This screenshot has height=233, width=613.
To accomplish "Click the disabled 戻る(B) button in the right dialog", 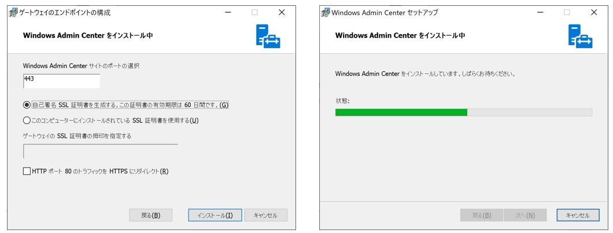I will tap(482, 215).
